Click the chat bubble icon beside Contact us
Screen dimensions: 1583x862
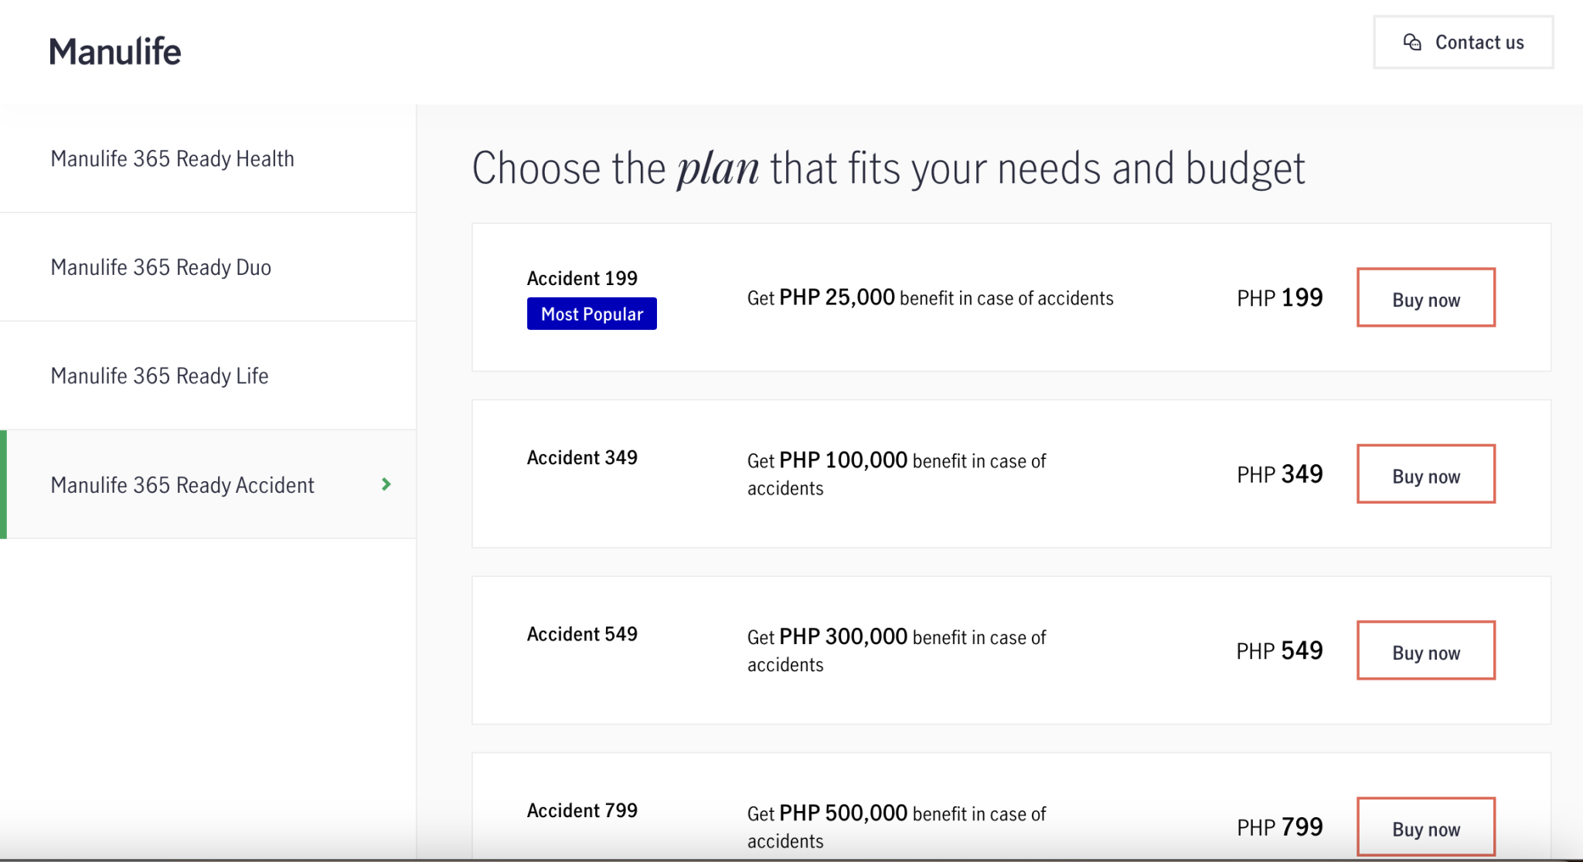pos(1412,42)
